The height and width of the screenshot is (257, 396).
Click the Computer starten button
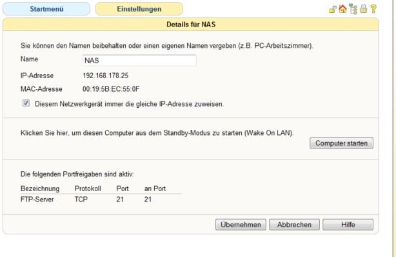341,143
